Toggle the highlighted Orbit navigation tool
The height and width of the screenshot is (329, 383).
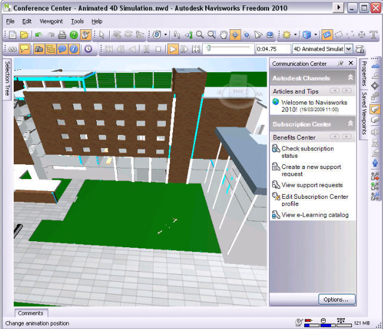(235, 35)
